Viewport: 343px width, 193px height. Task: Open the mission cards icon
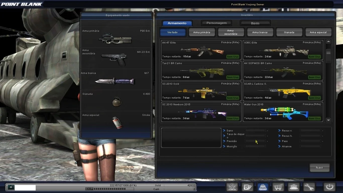(247, 187)
